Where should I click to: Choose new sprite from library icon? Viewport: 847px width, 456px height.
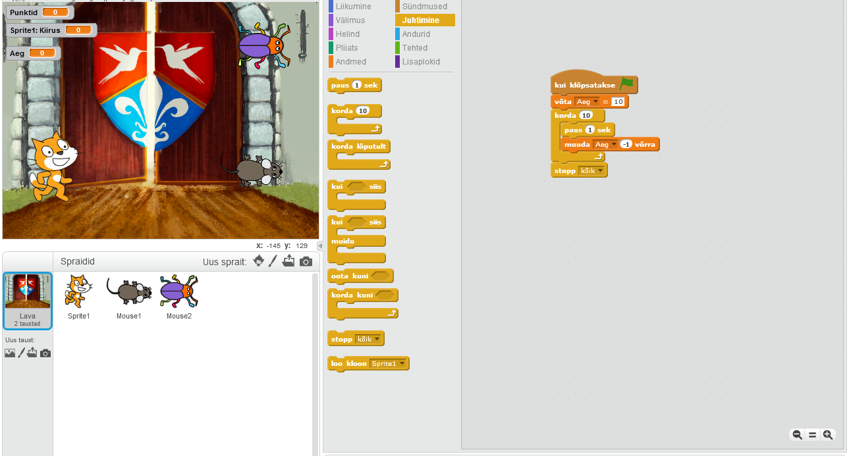point(259,261)
